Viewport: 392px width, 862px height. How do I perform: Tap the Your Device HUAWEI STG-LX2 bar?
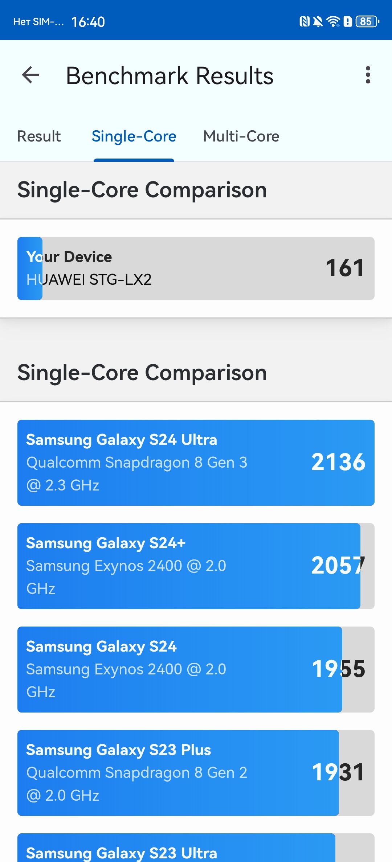point(196,268)
